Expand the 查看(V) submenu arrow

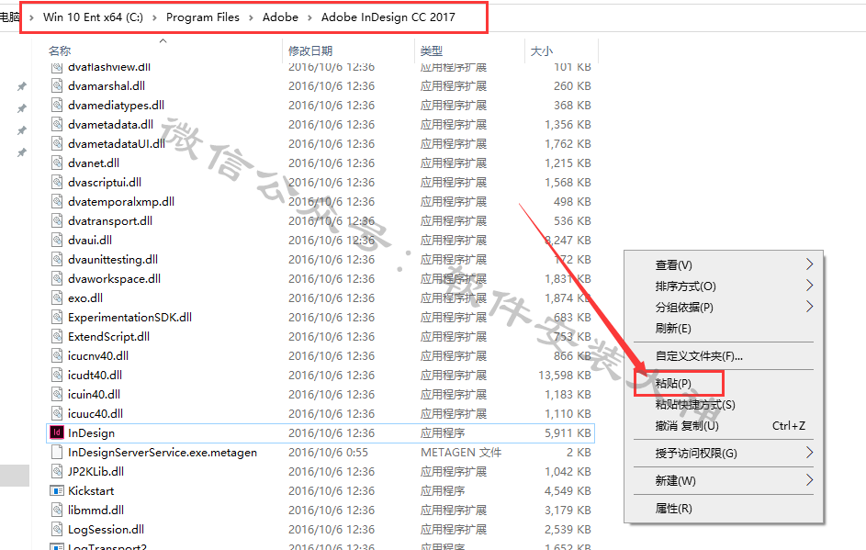tap(809, 264)
